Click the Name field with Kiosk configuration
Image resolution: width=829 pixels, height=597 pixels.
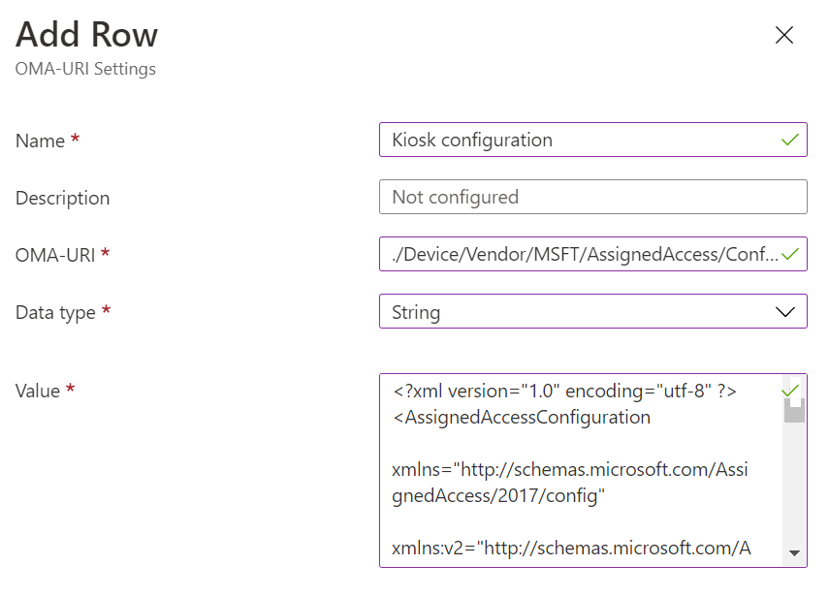pos(580,140)
